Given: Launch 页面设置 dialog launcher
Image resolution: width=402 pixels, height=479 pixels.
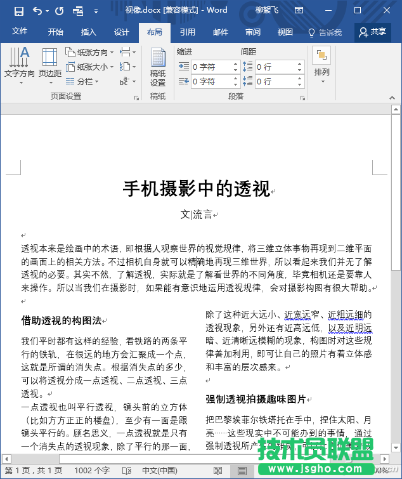Looking at the screenshot, I should (x=136, y=98).
